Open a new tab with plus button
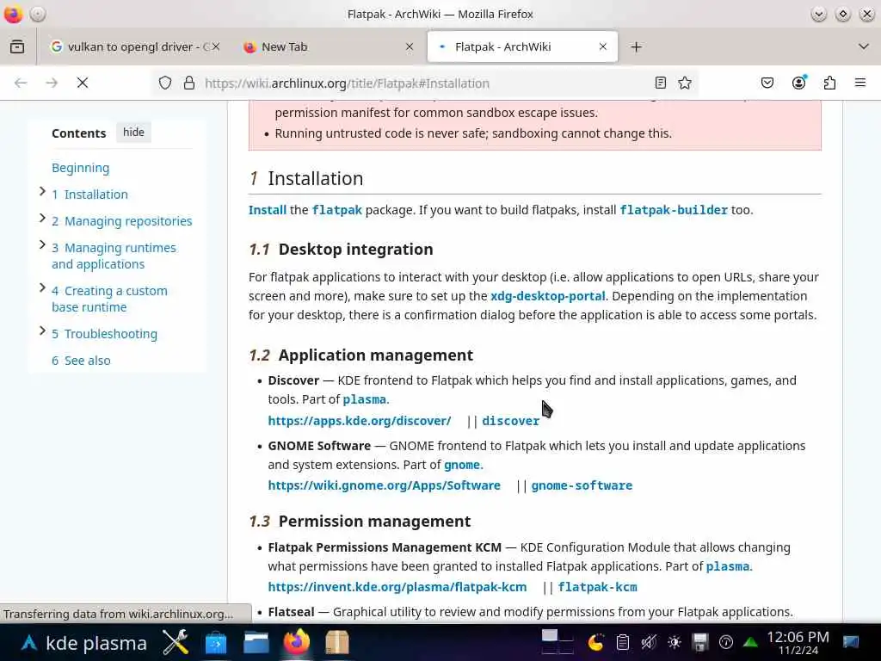 [636, 46]
